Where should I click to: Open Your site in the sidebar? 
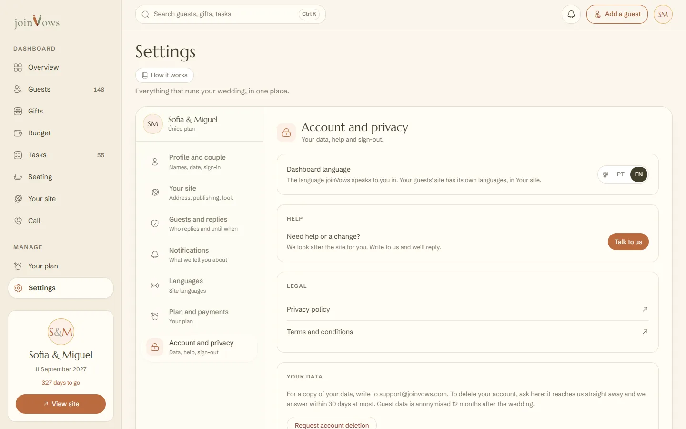click(61, 199)
